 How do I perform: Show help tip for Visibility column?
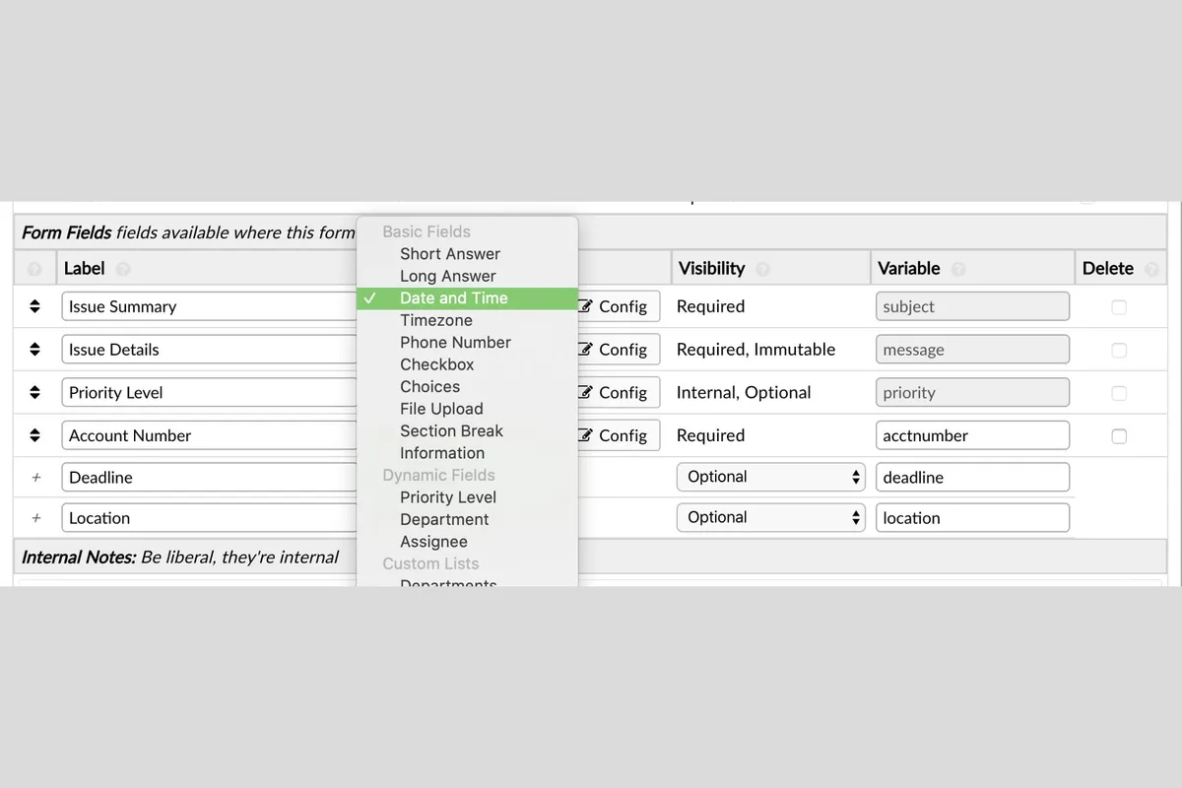pos(761,269)
